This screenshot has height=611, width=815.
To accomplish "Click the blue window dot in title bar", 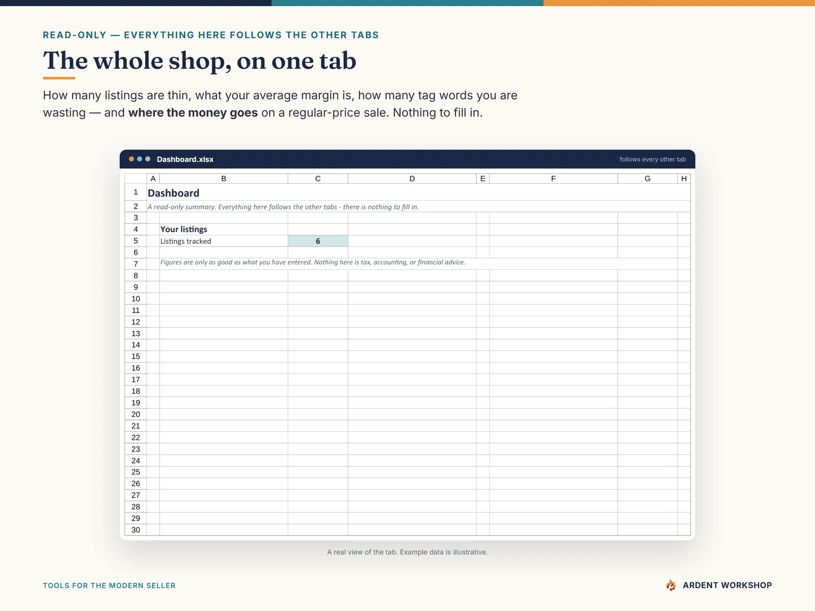I will 140,159.
